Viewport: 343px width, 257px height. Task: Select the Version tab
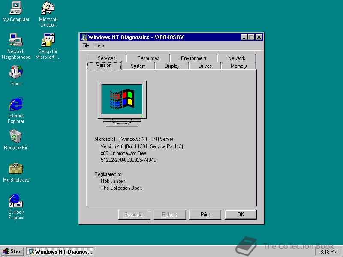[x=104, y=66]
